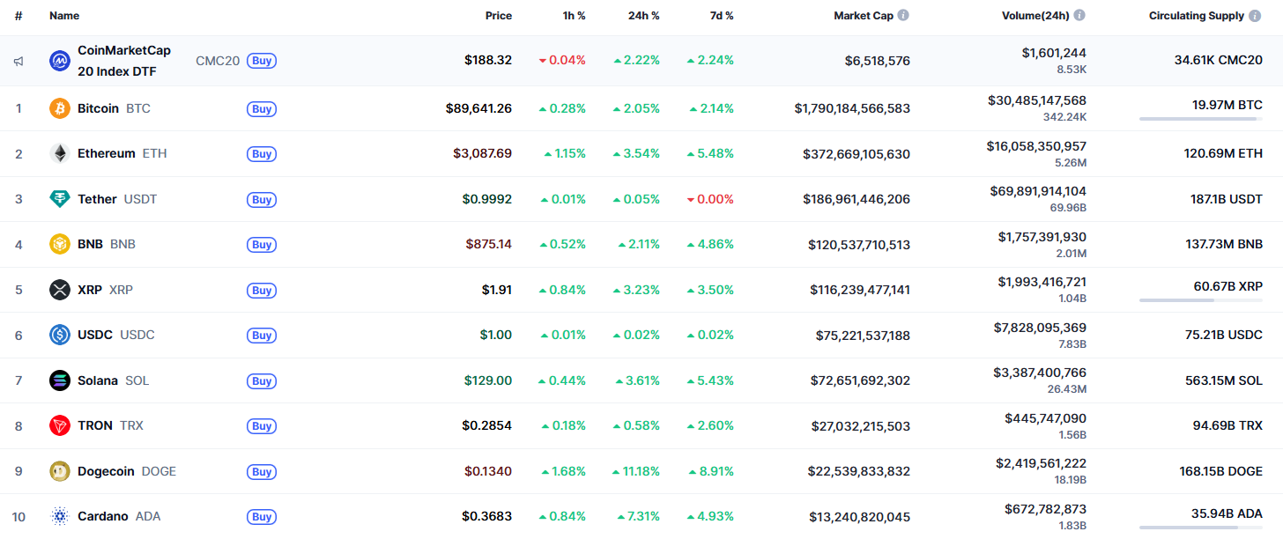
Task: Click the Market Cap info icon
Action: (903, 16)
